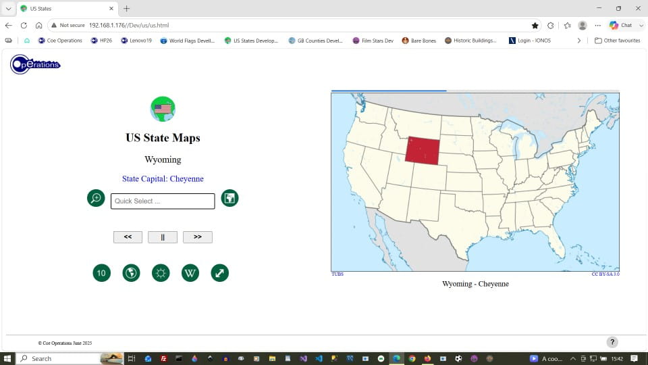Click the taskbar clock showing 15:42

point(617,358)
